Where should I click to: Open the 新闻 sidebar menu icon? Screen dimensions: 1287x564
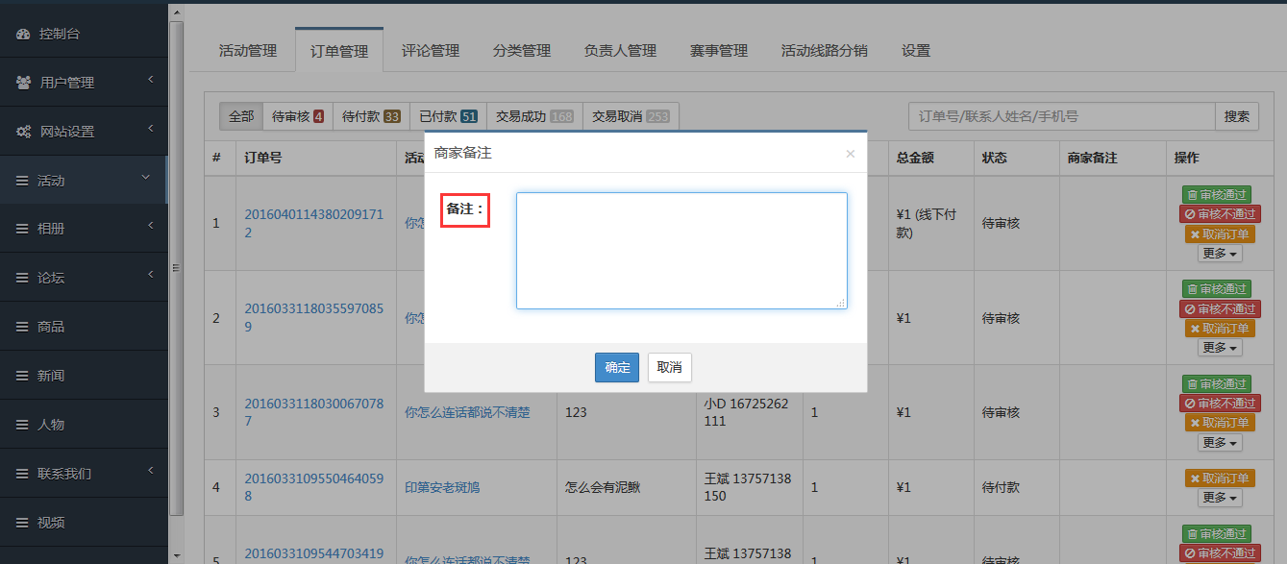pyautogui.click(x=22, y=376)
